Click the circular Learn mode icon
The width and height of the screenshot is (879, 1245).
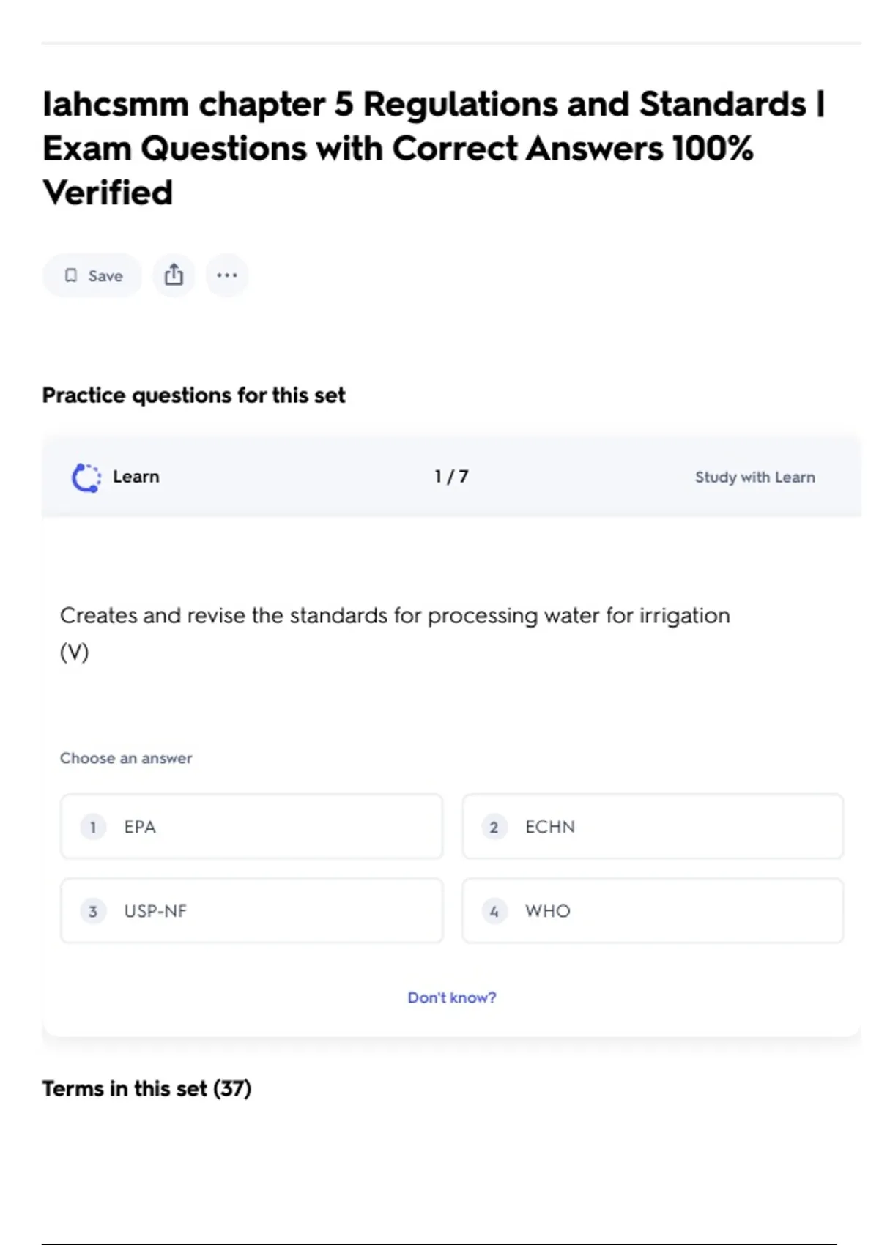(x=86, y=477)
